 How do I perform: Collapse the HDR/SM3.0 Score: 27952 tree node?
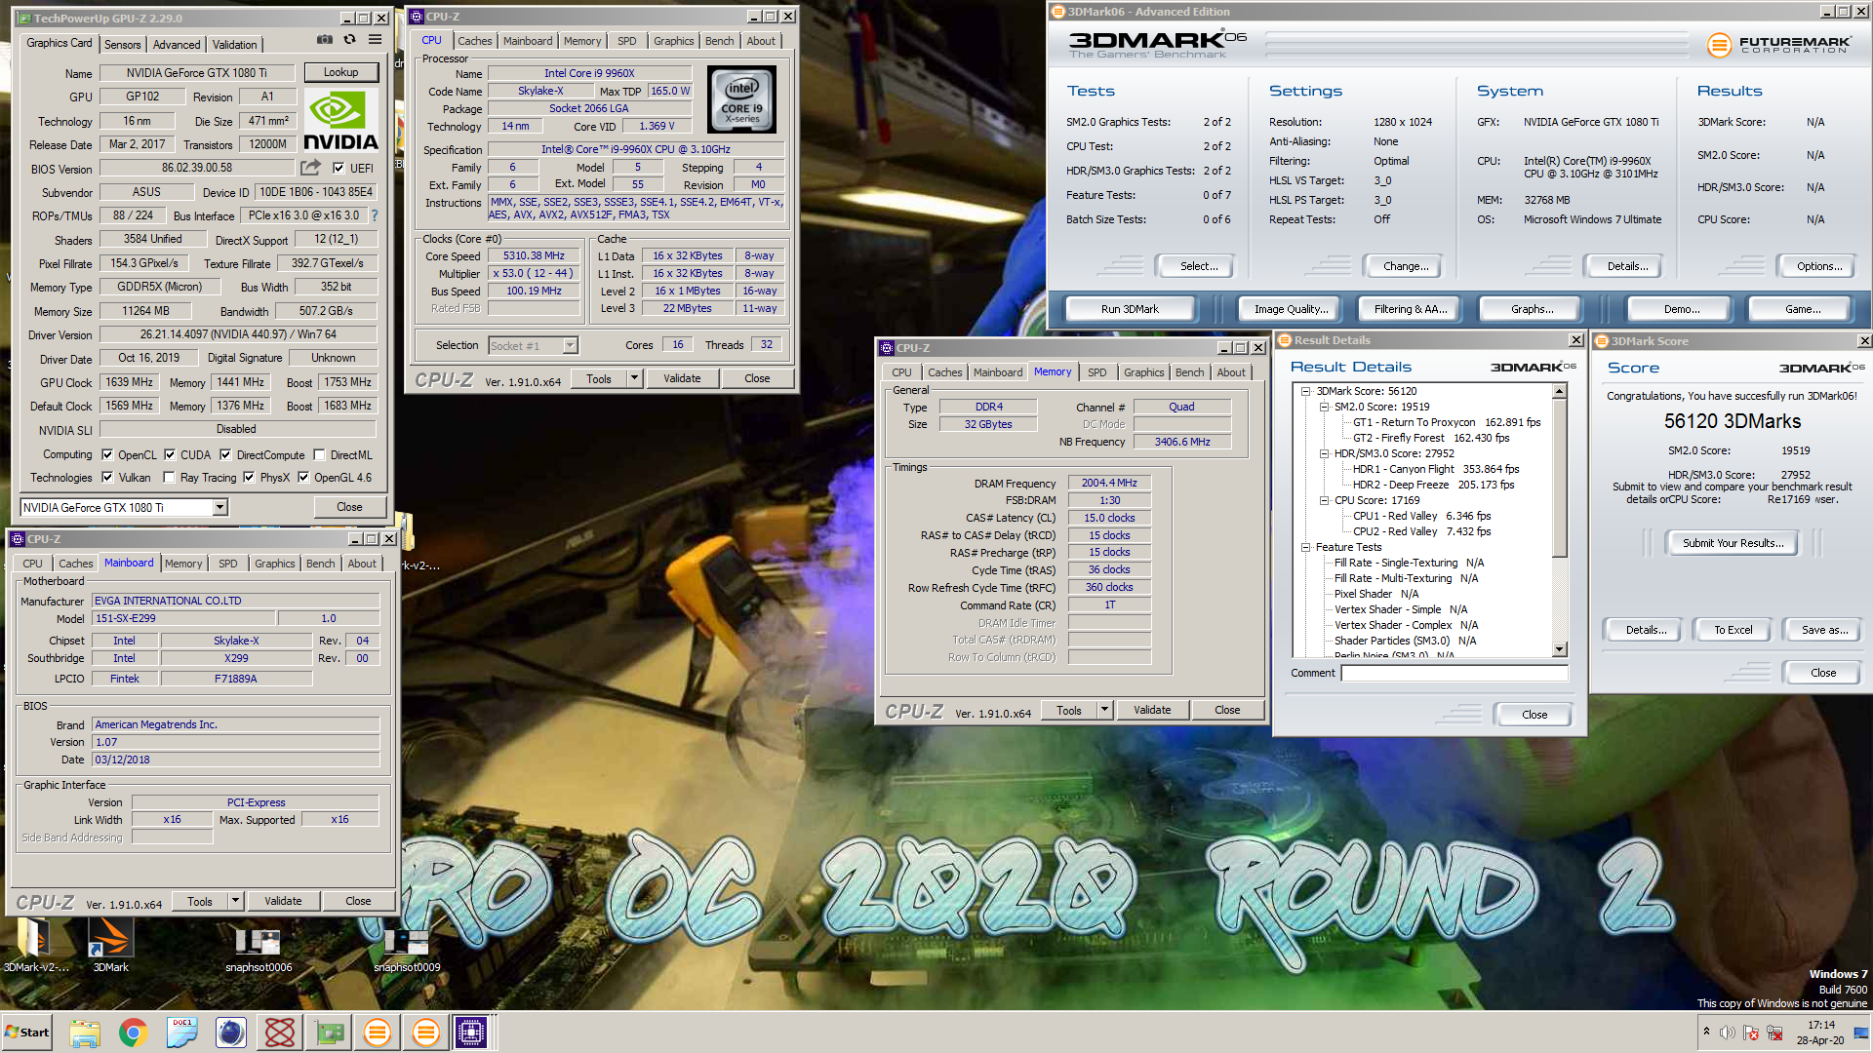[x=1324, y=453]
